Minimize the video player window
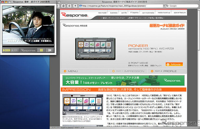Screen dimensions: 200x129 (x=6, y=2)
